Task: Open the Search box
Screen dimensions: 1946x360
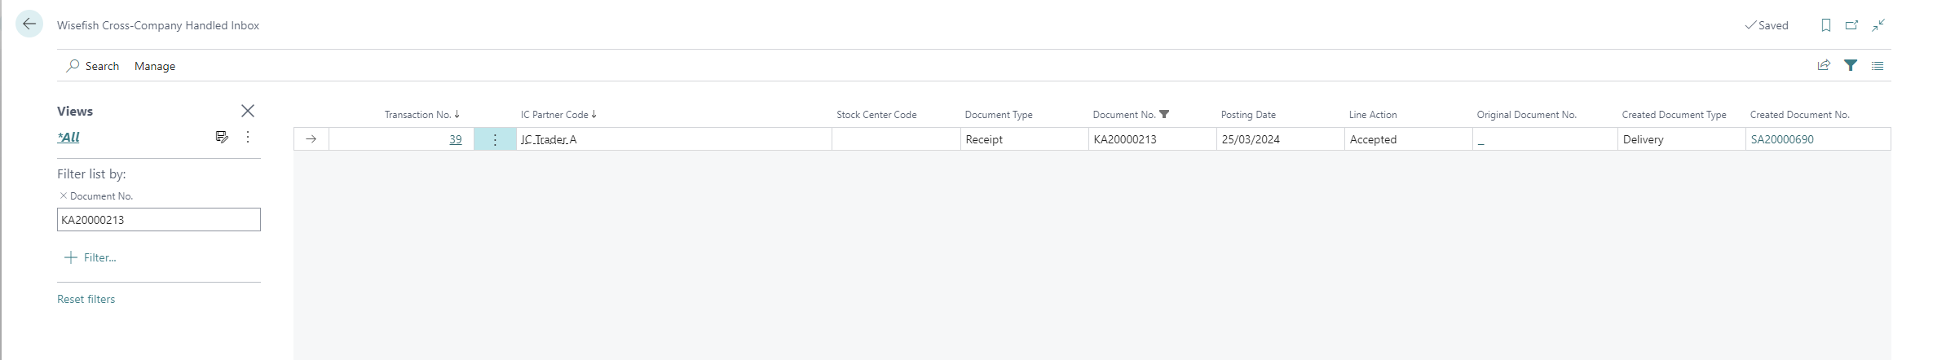Action: point(93,66)
